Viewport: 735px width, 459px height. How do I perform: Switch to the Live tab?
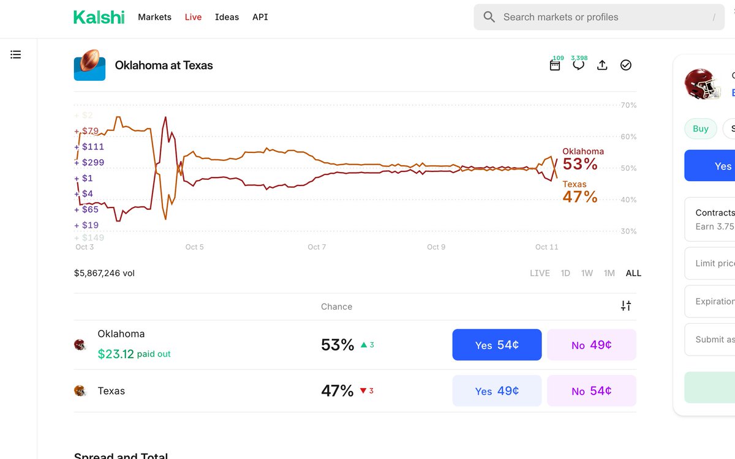pyautogui.click(x=193, y=17)
